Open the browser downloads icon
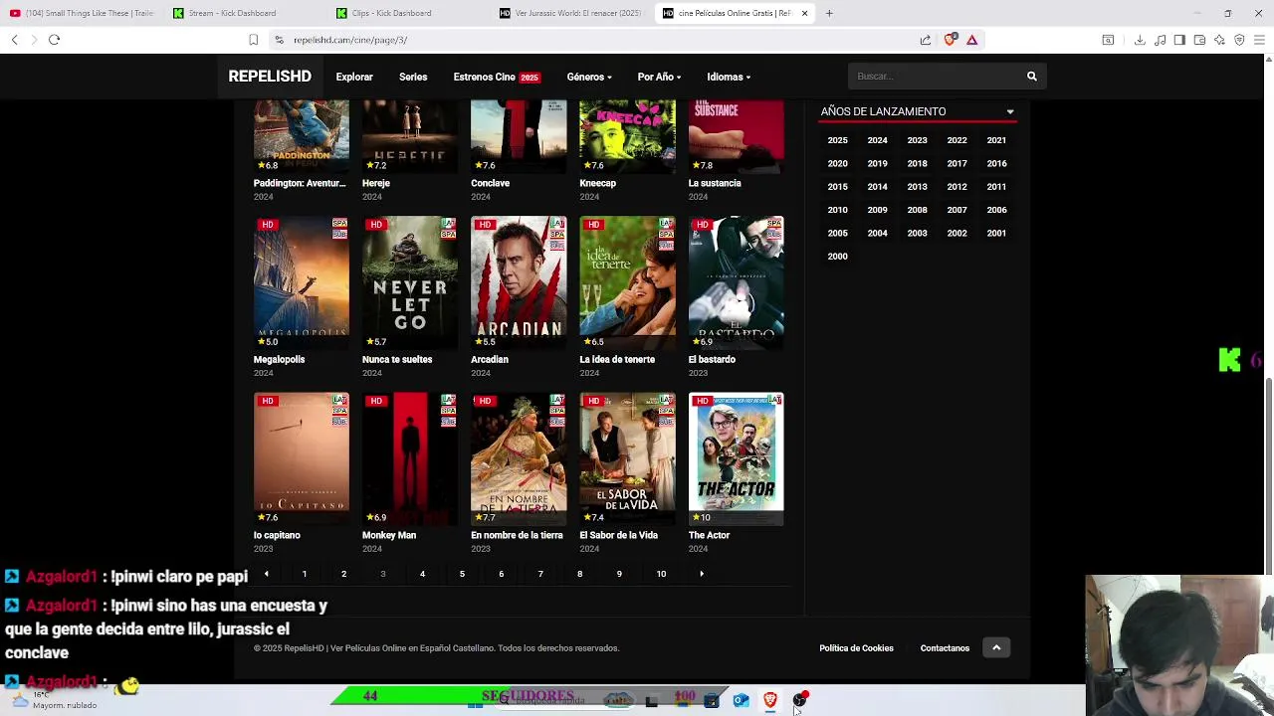Viewport: 1274px width, 716px height. [x=1140, y=40]
